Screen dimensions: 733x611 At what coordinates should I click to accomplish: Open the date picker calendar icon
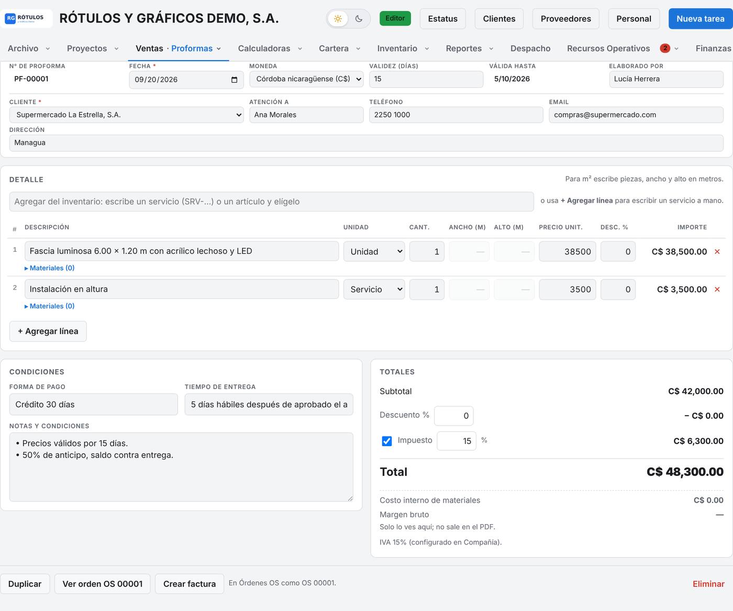(x=234, y=80)
